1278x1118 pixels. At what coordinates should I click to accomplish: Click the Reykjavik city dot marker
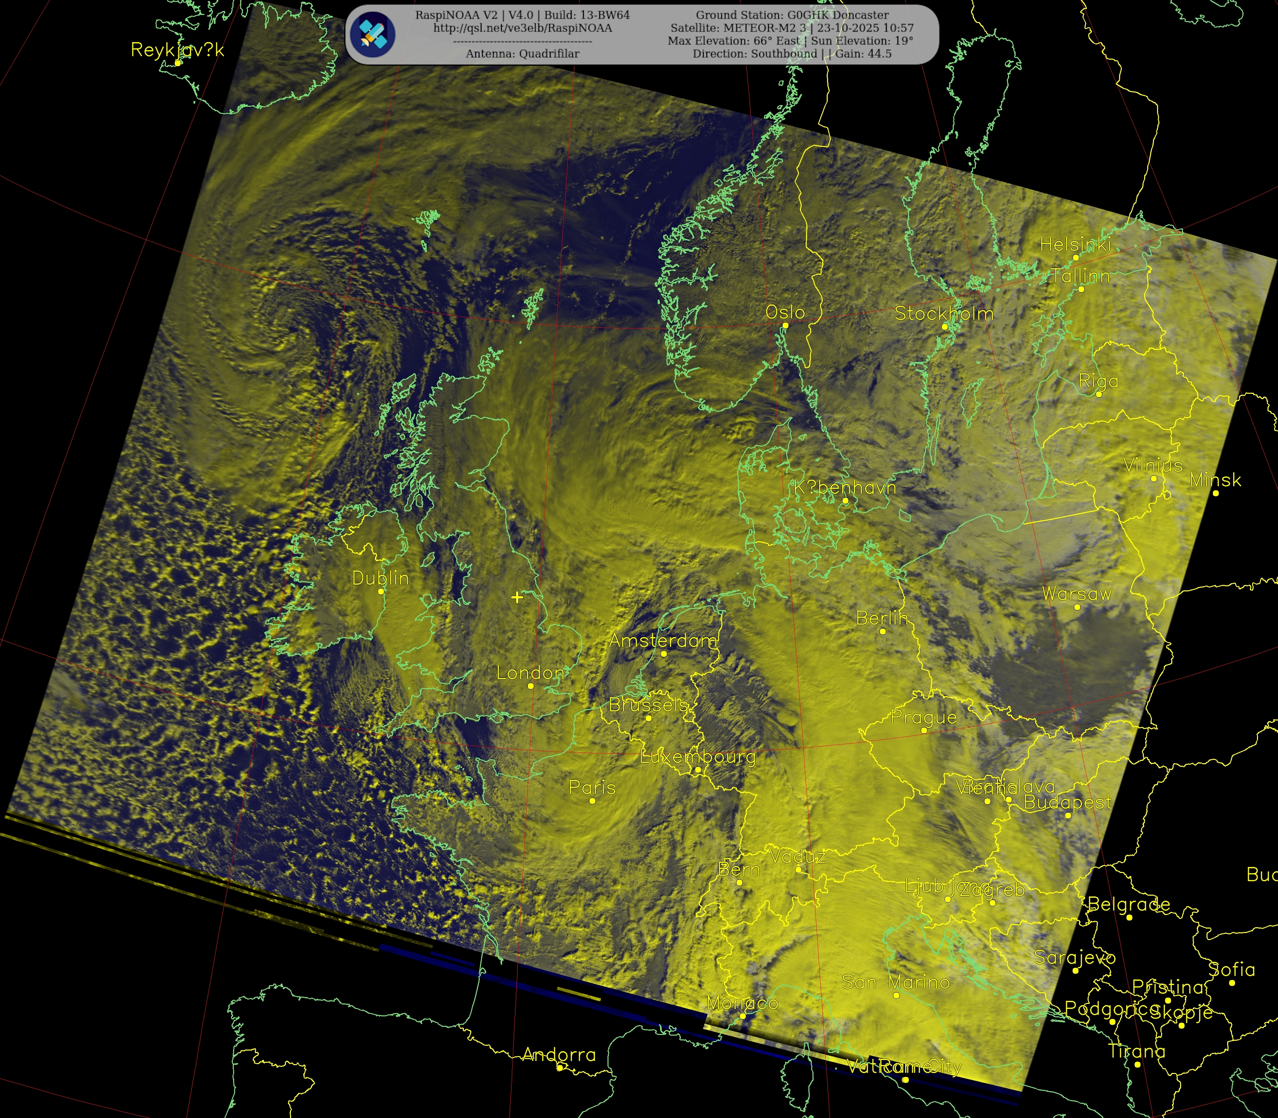click(x=178, y=63)
